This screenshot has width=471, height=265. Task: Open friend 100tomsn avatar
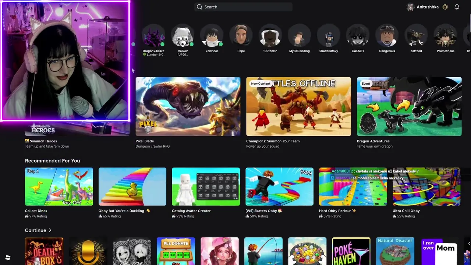point(270,36)
